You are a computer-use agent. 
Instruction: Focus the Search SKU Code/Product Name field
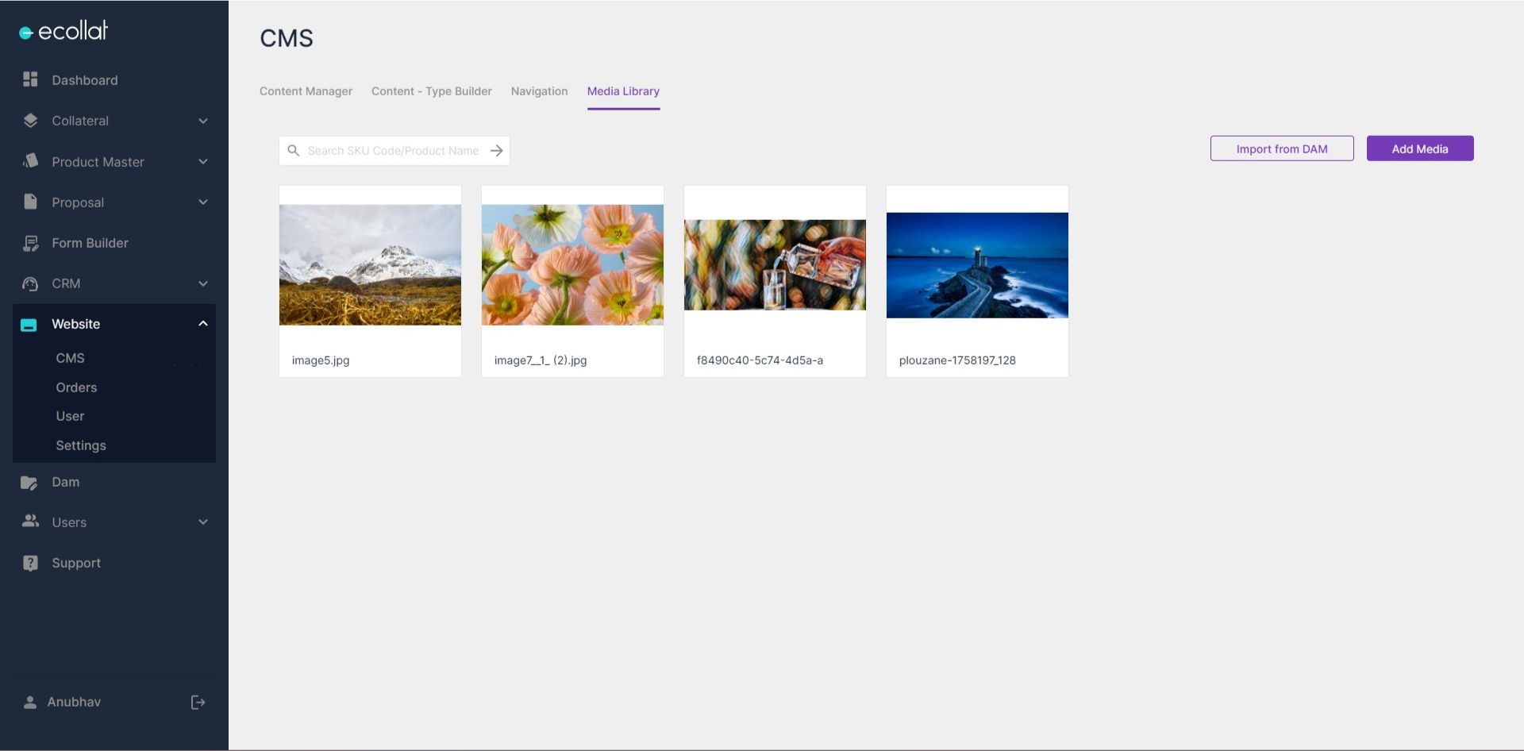(x=393, y=151)
